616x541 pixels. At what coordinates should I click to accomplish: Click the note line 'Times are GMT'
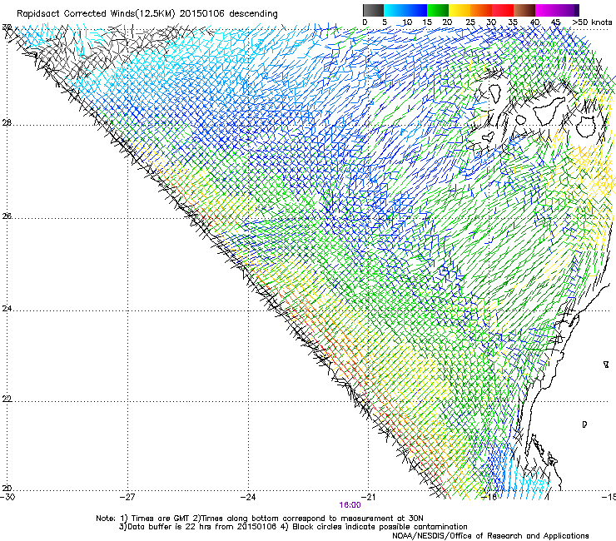(x=161, y=519)
